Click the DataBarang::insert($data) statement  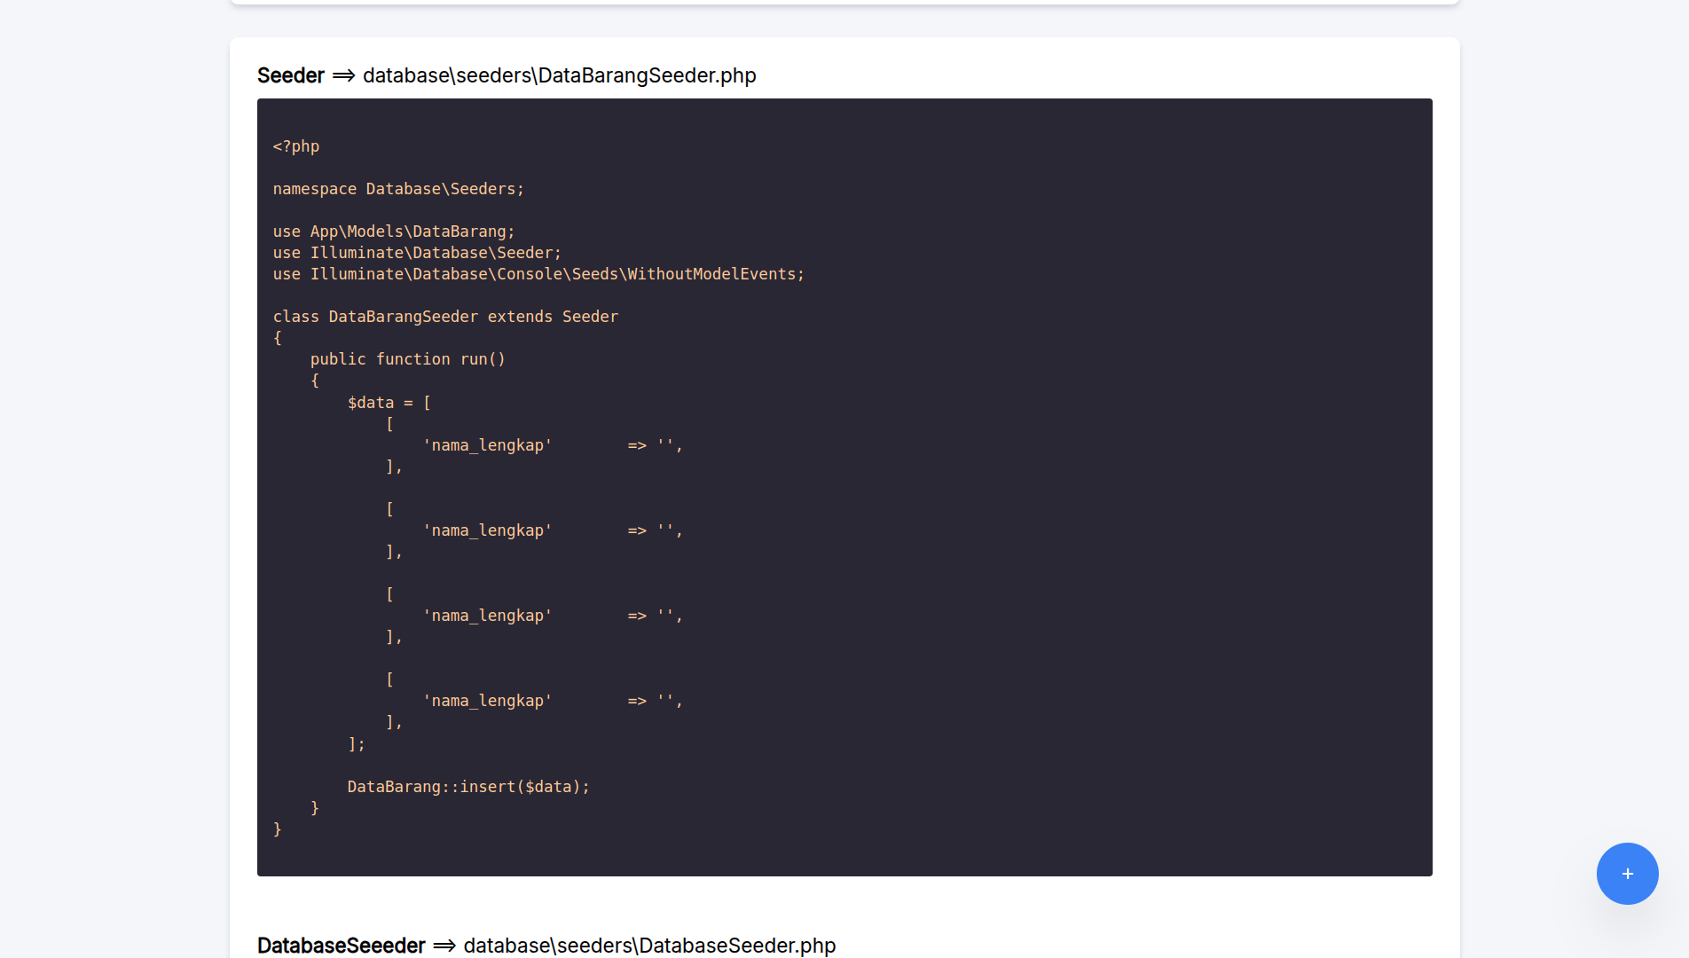[468, 787]
